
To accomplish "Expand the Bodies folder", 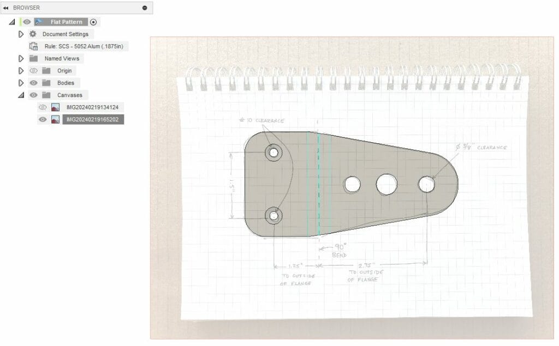I will click(21, 83).
